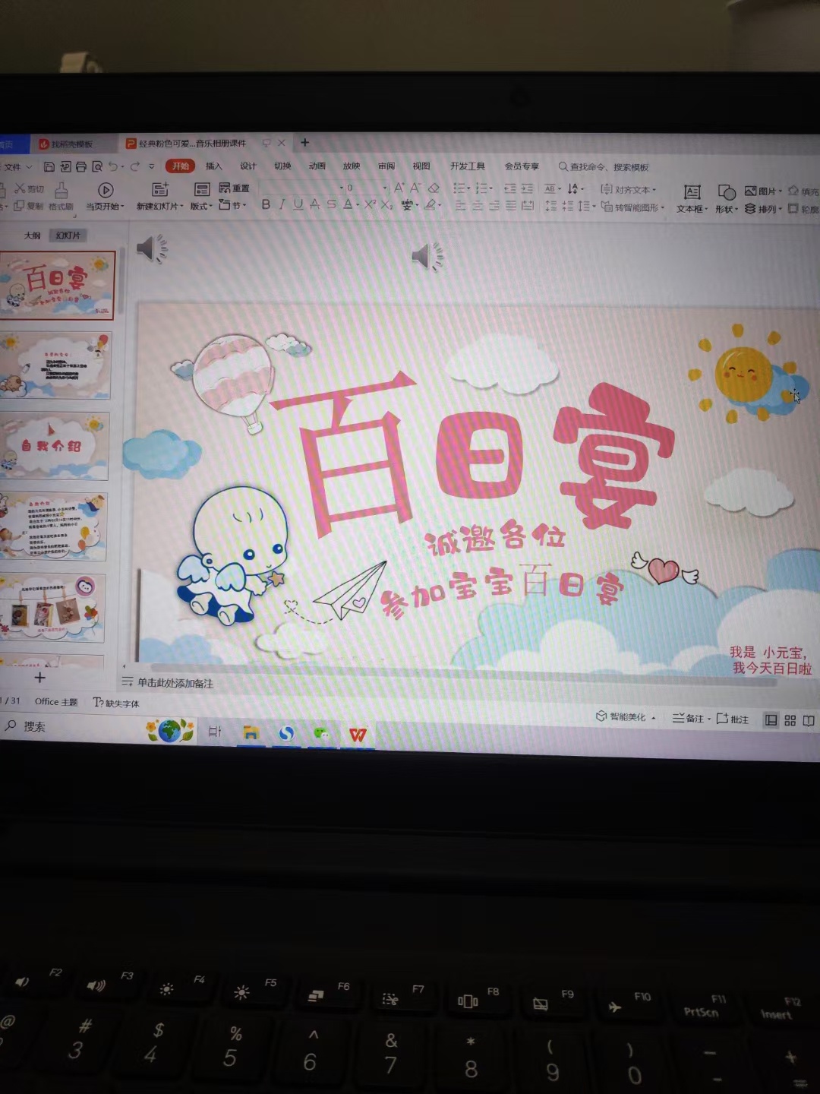Click the clear formatting eraser icon
Screen dimensions: 820x1094
click(x=434, y=188)
